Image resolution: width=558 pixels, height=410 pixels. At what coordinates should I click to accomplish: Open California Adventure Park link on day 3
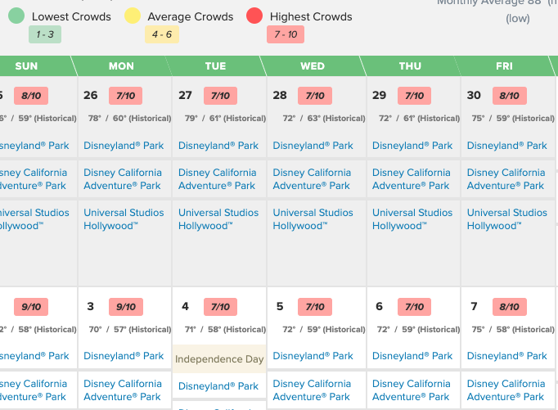[123, 390]
